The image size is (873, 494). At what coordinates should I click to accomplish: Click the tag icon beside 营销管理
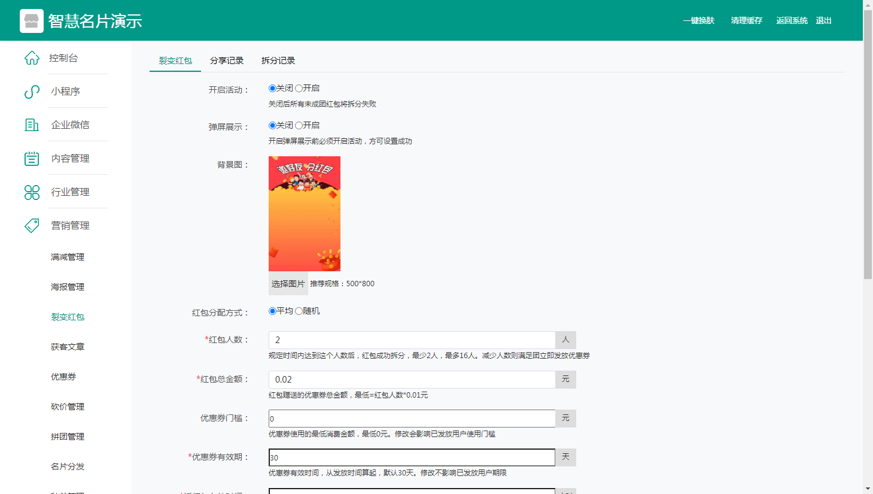coord(32,225)
